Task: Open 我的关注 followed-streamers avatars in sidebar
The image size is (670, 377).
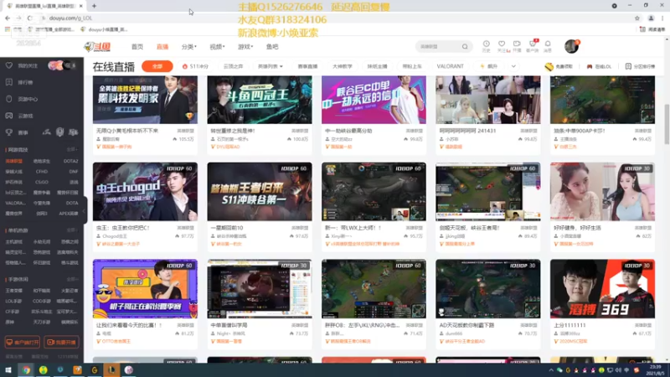Action: (62, 65)
